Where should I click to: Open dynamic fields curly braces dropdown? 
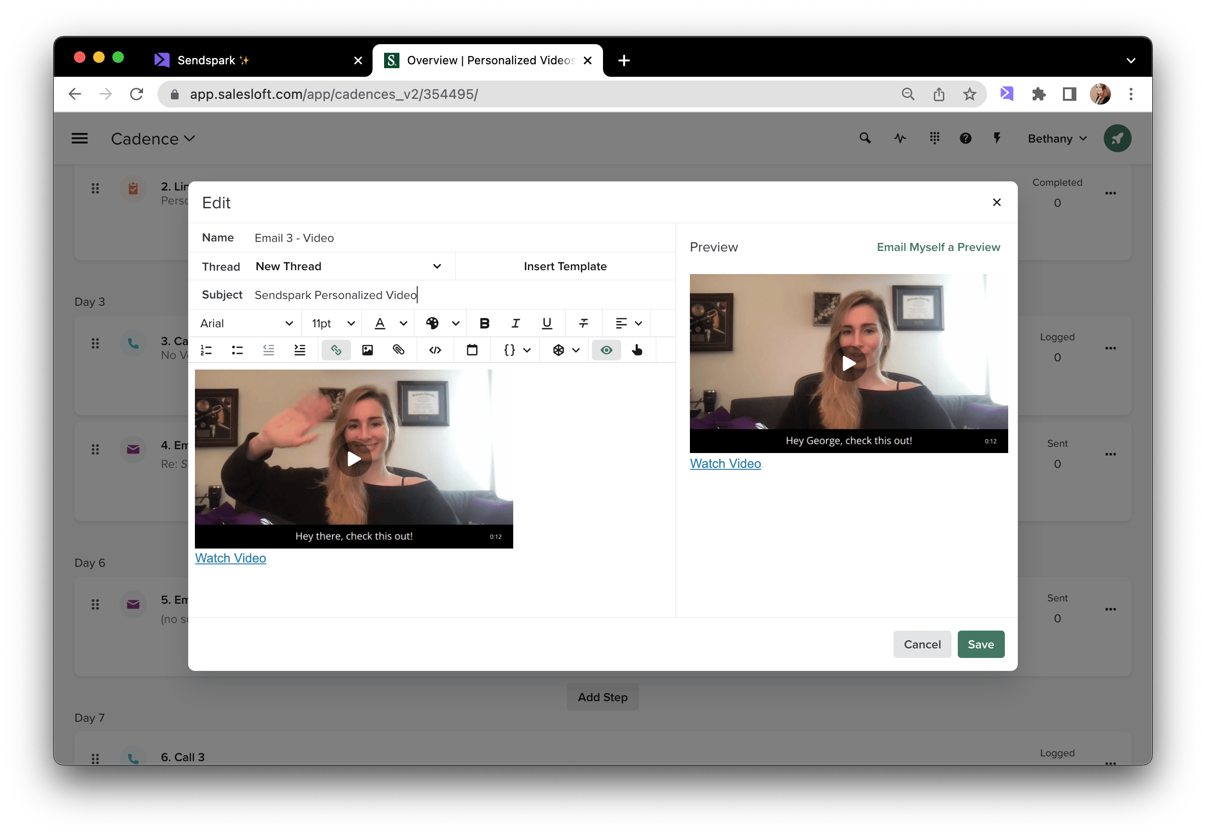[517, 350]
